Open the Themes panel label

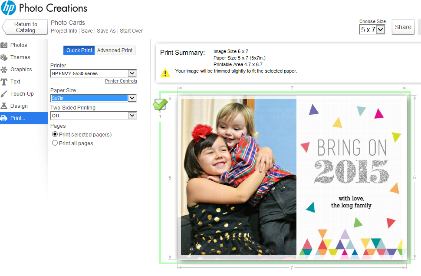pos(20,57)
